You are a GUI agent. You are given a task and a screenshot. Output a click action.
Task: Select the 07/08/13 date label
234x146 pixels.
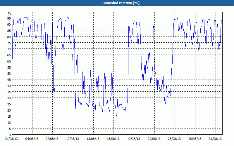click(52, 139)
